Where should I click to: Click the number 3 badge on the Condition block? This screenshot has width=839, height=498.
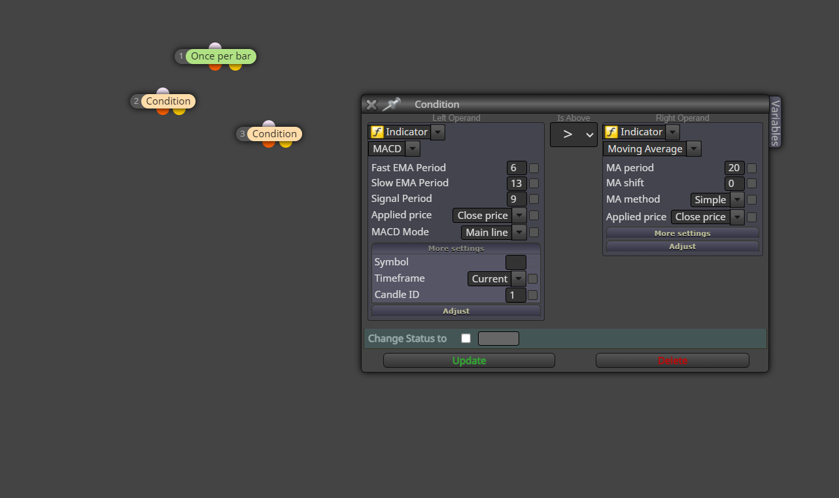pyautogui.click(x=242, y=134)
